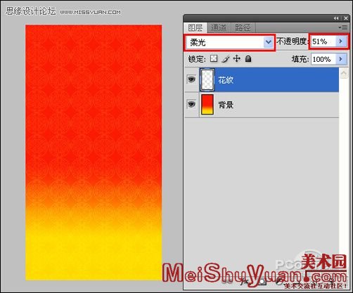This screenshot has height=293, width=353.
Task: Click the 51% opacity value field
Action: 323,41
